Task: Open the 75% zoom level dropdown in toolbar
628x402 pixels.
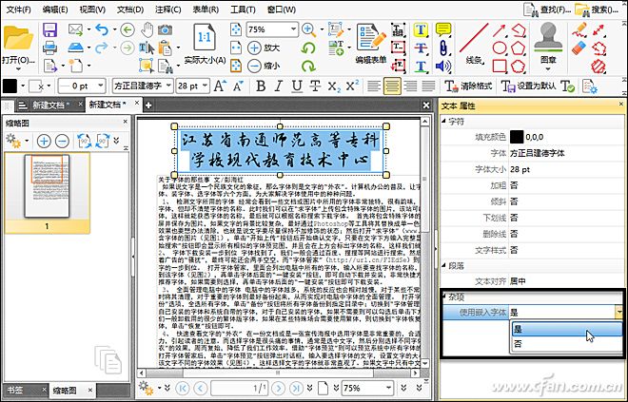Action: 293,29
